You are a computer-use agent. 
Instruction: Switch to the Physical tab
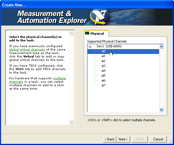pyautogui.click(x=96, y=33)
